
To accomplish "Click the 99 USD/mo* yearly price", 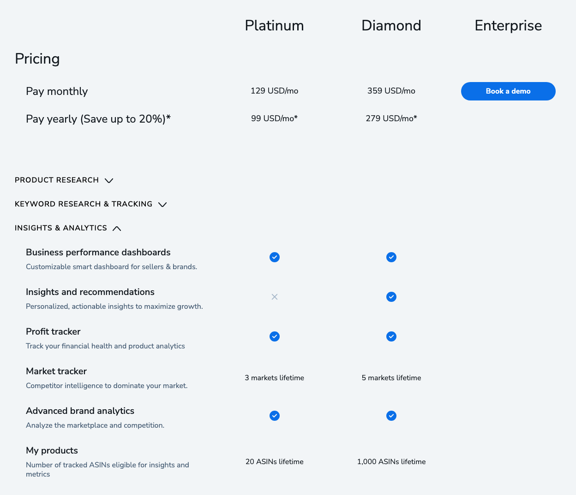I will [275, 118].
